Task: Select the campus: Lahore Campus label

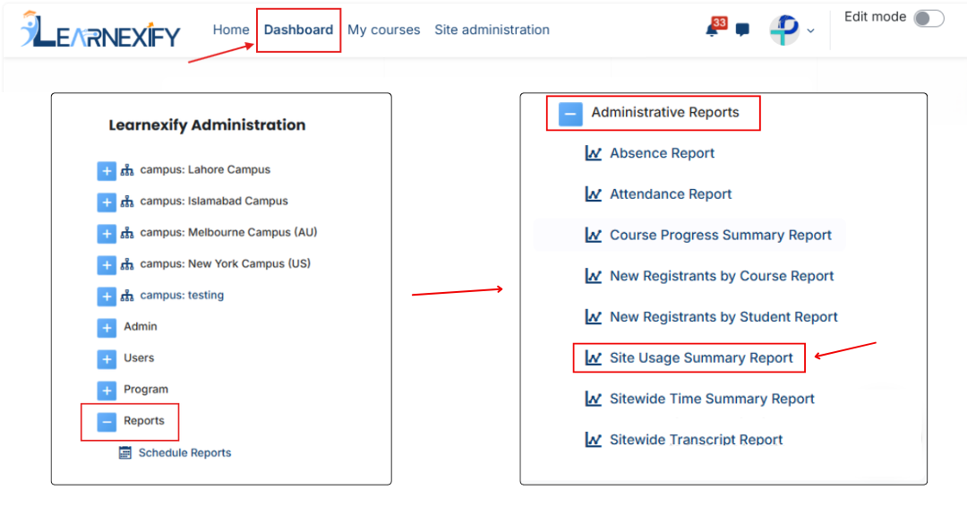Action: [x=205, y=169]
